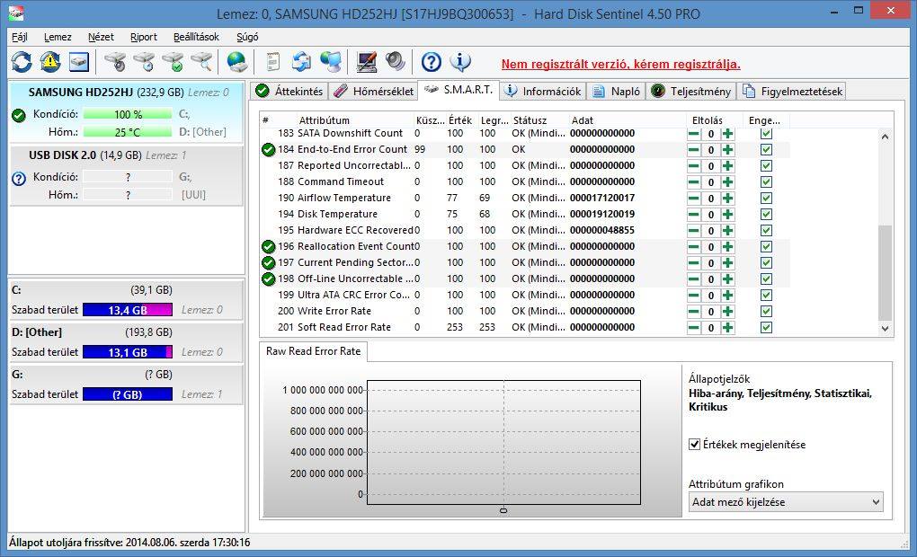The width and height of the screenshot is (917, 557).
Task: Click the C: free space bar
Action: pyautogui.click(x=128, y=310)
